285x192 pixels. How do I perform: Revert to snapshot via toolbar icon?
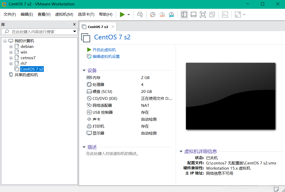(x=162, y=15)
